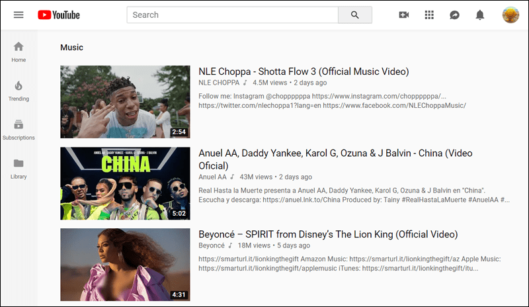Open the YouTube apps grid
Screen dimensions: 529x307
pos(429,15)
